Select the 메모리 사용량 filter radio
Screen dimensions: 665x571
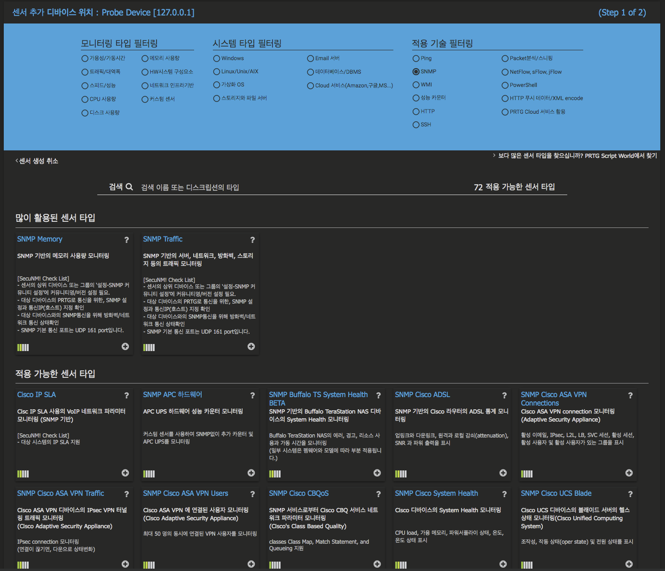(x=145, y=59)
